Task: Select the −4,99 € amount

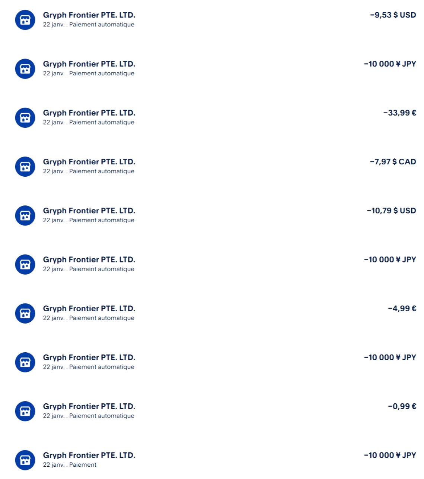Action: [402, 309]
